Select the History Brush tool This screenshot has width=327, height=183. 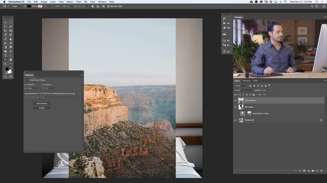pos(6,43)
